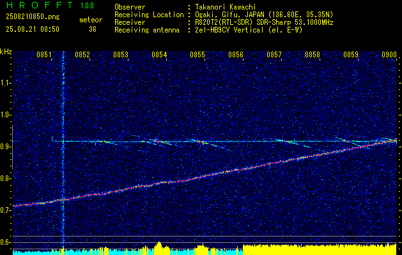
Task: Click the 0.8 kHz axis label
Action: click(x=6, y=178)
